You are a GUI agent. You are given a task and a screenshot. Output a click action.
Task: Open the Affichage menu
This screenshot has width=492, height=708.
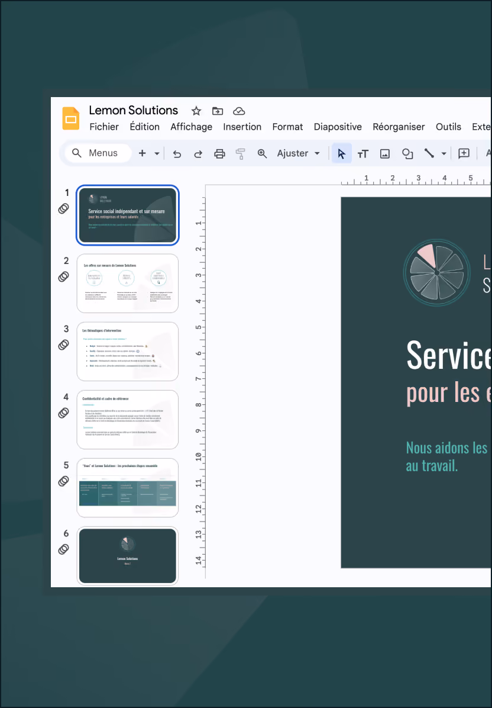191,127
